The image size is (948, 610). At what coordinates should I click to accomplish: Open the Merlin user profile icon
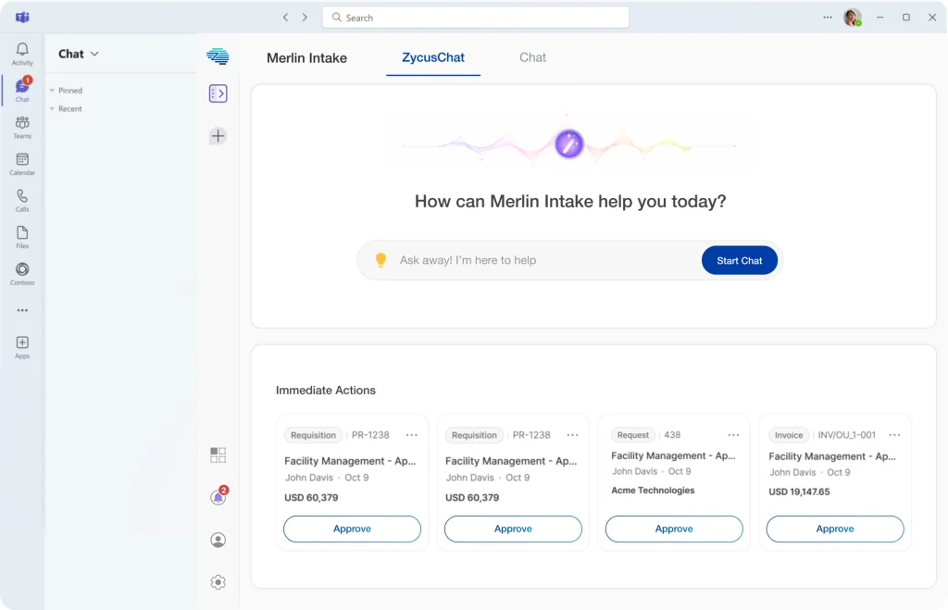click(218, 540)
